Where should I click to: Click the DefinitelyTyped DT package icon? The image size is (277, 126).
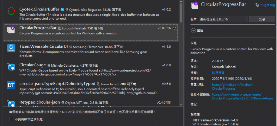coord(11,85)
